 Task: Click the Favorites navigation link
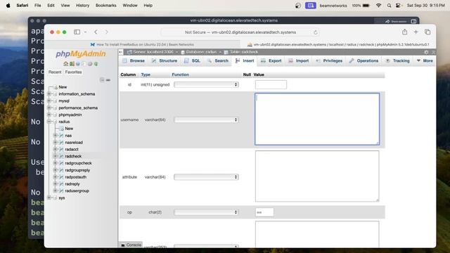(73, 72)
